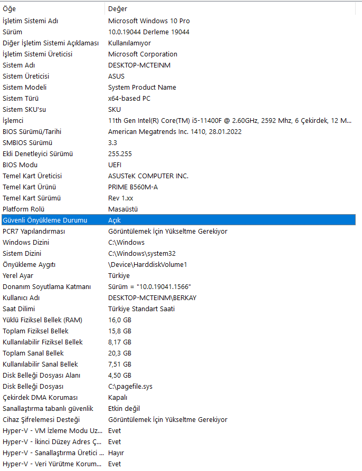Click the 255.255 value

(x=120, y=154)
